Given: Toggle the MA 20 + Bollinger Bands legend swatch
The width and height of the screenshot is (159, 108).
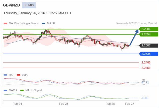Looking at the screenshot, I should click(5, 23).
